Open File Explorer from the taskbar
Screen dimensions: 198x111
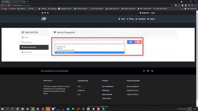23,109
